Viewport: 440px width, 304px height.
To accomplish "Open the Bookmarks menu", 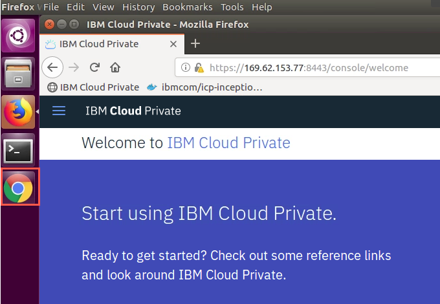I will click(188, 7).
